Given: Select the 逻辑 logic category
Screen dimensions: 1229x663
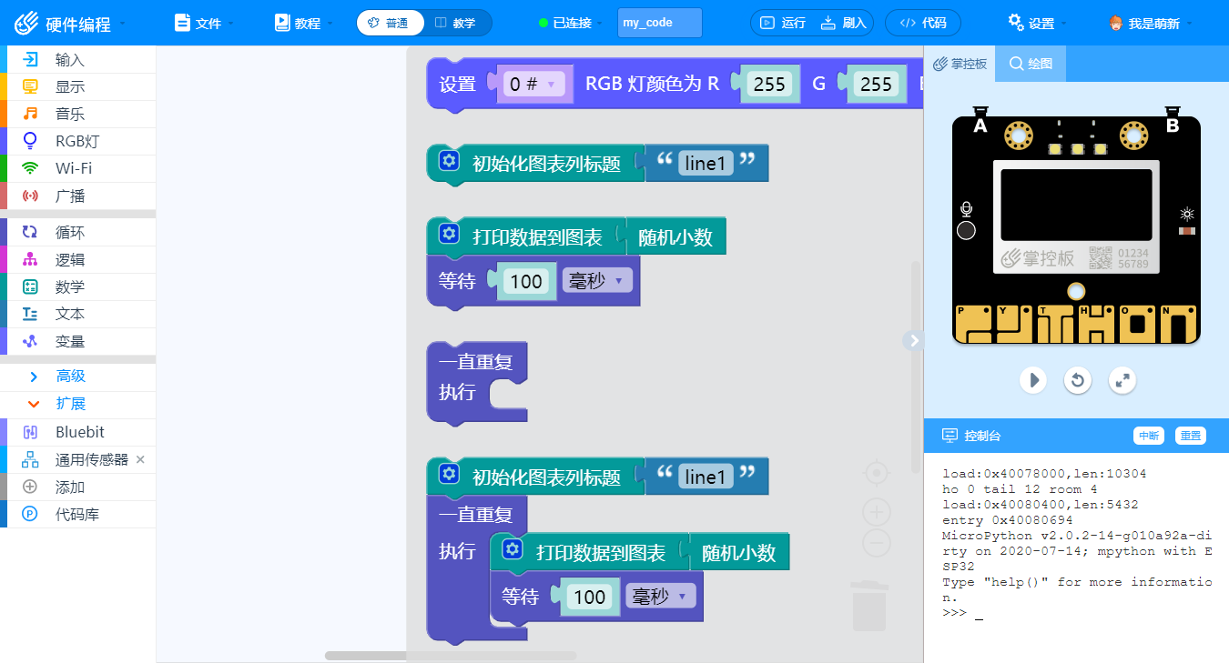Looking at the screenshot, I should (x=77, y=260).
